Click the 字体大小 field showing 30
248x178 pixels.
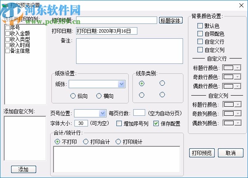pos(81,123)
